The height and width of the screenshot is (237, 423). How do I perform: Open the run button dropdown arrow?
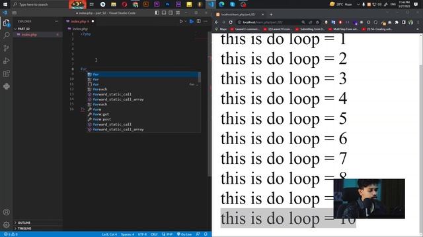186,21
